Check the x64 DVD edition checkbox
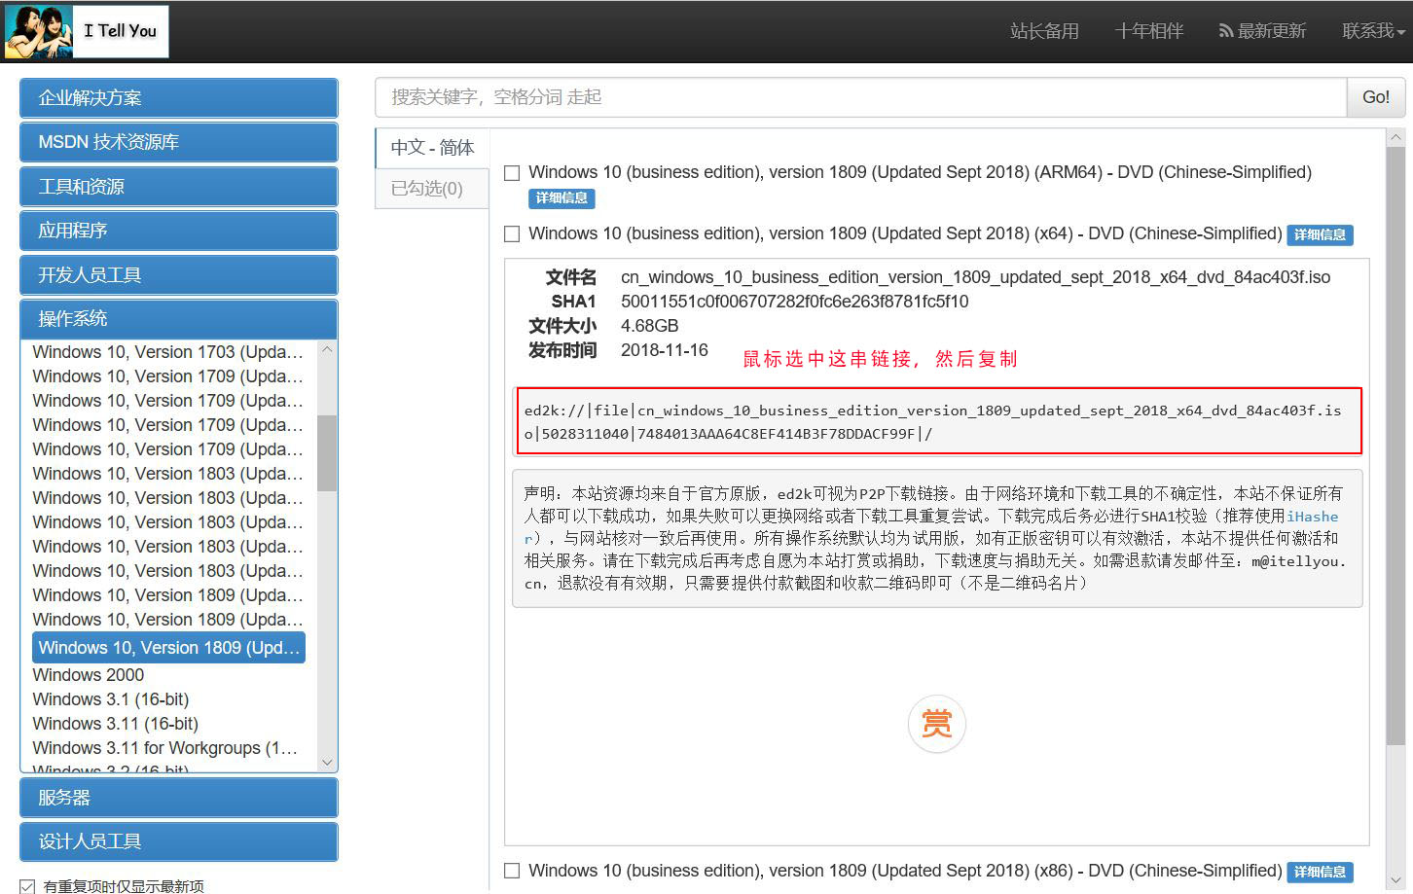Screen dimensions: 1413x894 coord(511,233)
